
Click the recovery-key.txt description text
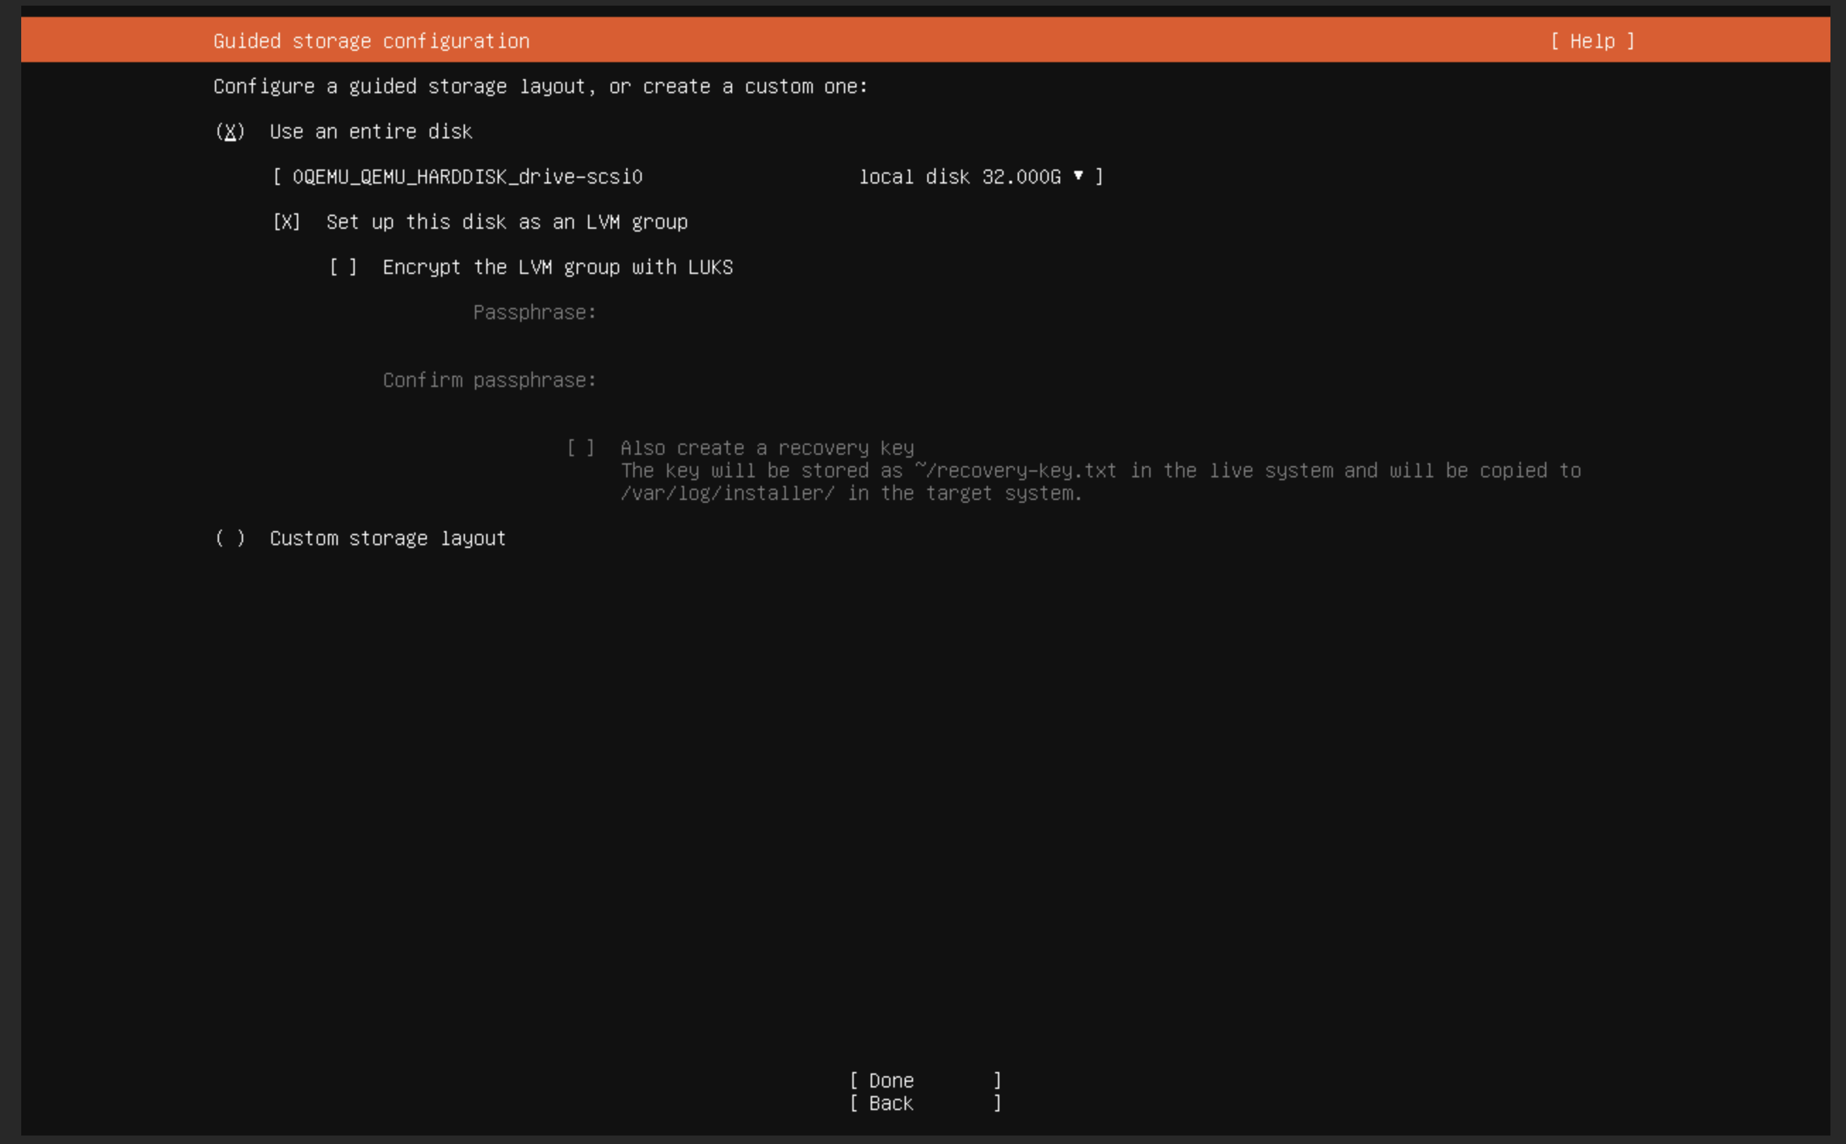tap(1100, 470)
